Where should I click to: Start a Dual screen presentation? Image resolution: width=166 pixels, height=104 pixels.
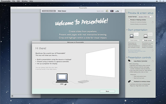tap(134, 40)
